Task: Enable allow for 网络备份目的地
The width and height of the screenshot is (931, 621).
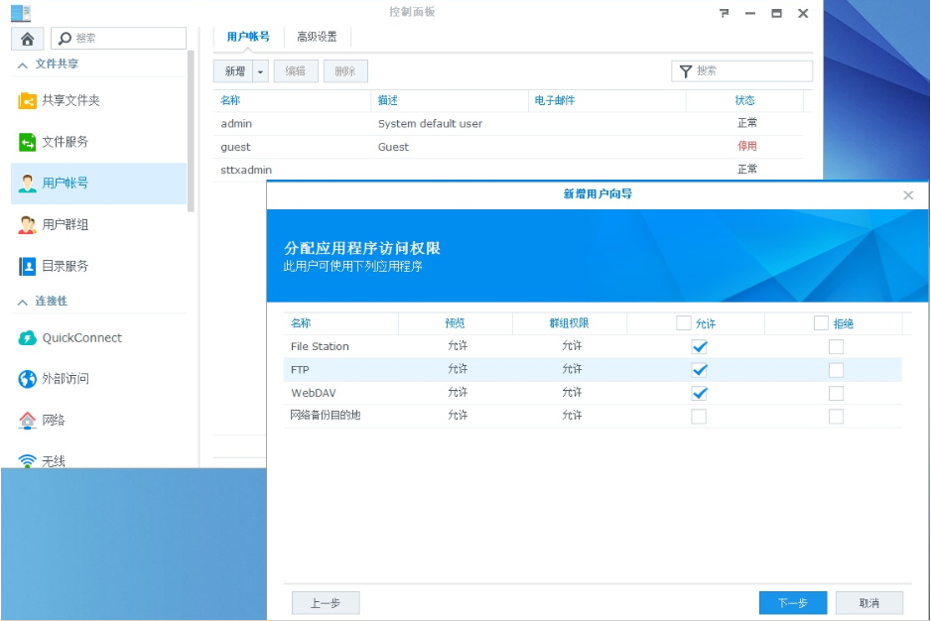Action: (700, 417)
